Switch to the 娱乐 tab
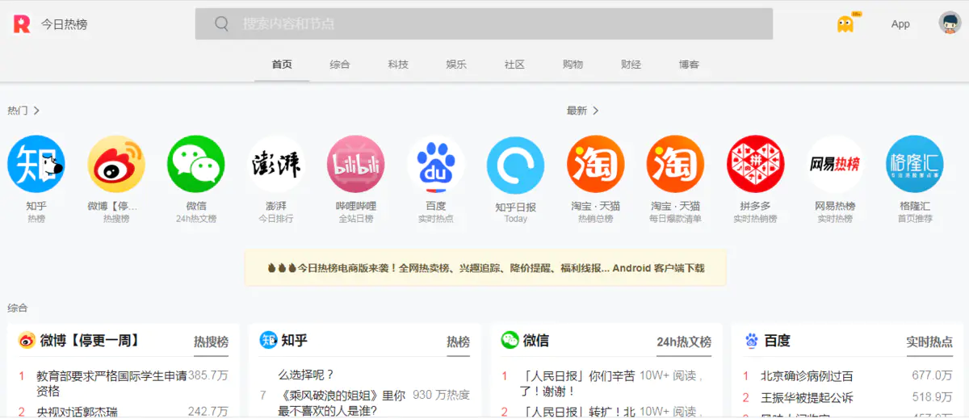The image size is (969, 419). pyautogui.click(x=456, y=65)
